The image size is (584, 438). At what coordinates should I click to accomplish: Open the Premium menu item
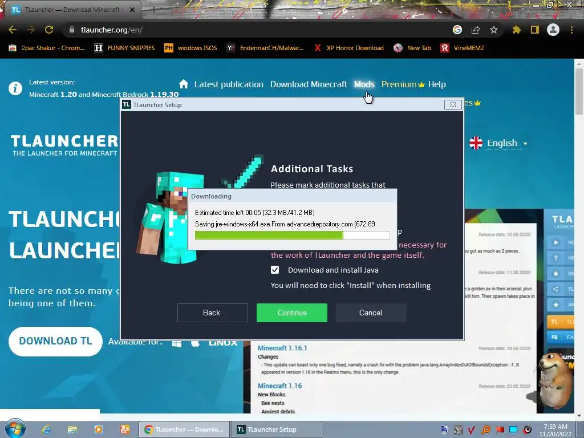click(x=403, y=84)
